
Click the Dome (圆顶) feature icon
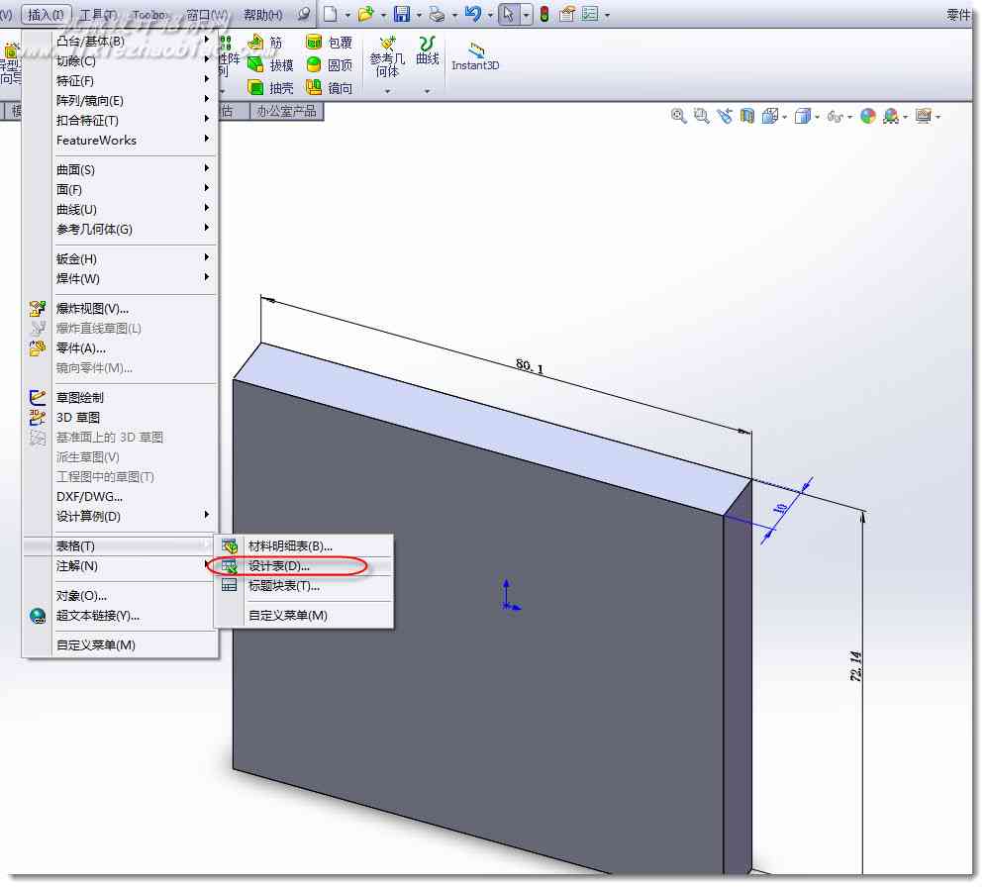tap(314, 65)
